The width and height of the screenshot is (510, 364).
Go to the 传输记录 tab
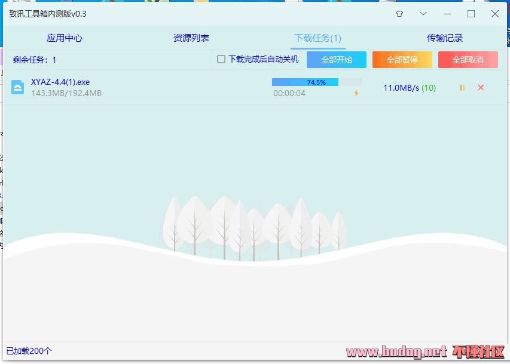point(445,38)
